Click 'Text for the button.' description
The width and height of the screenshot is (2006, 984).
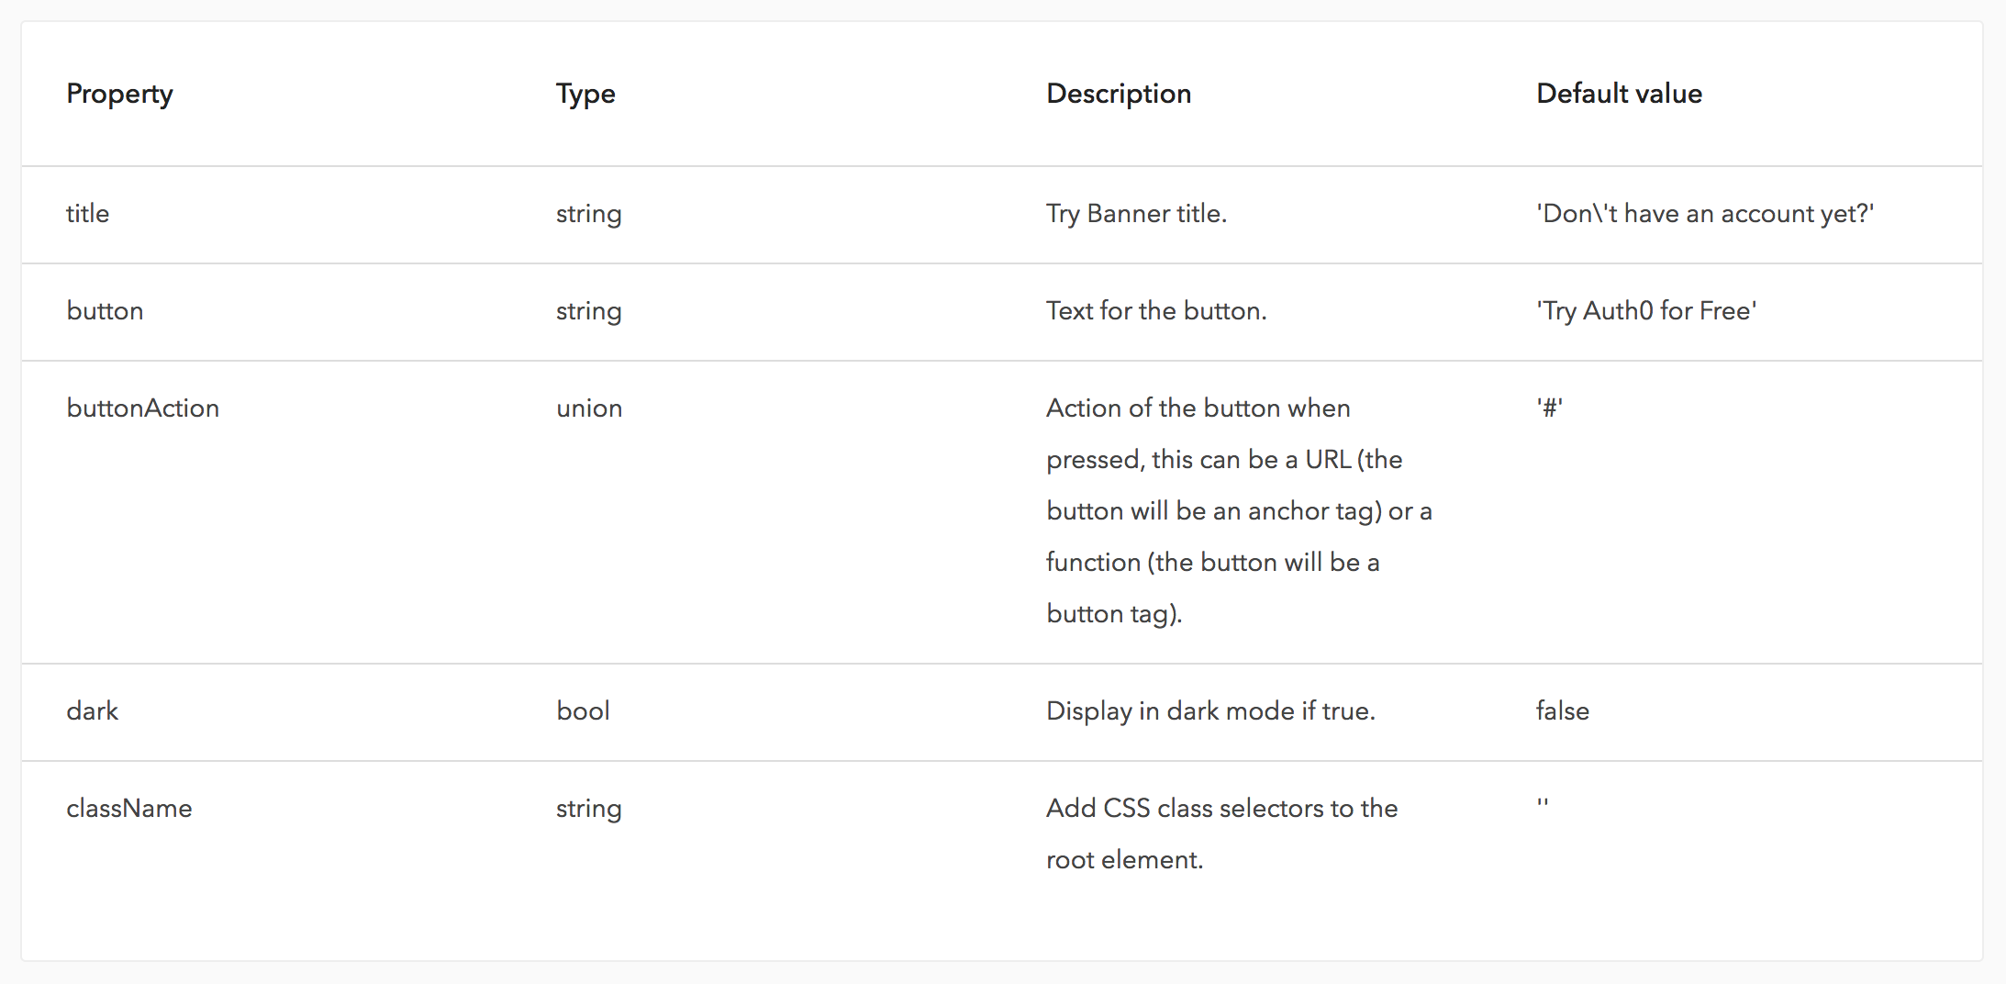point(1156,310)
